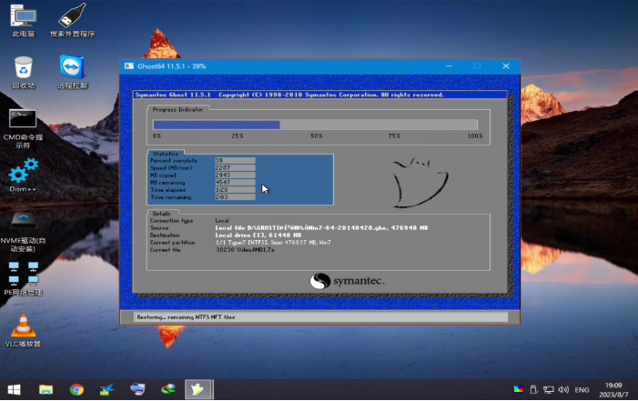Open the PE网络管理 desktop icon
638x401 pixels.
pos(23,278)
